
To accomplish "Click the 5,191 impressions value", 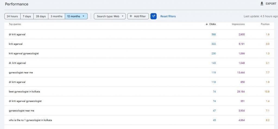I will pos(242,44).
